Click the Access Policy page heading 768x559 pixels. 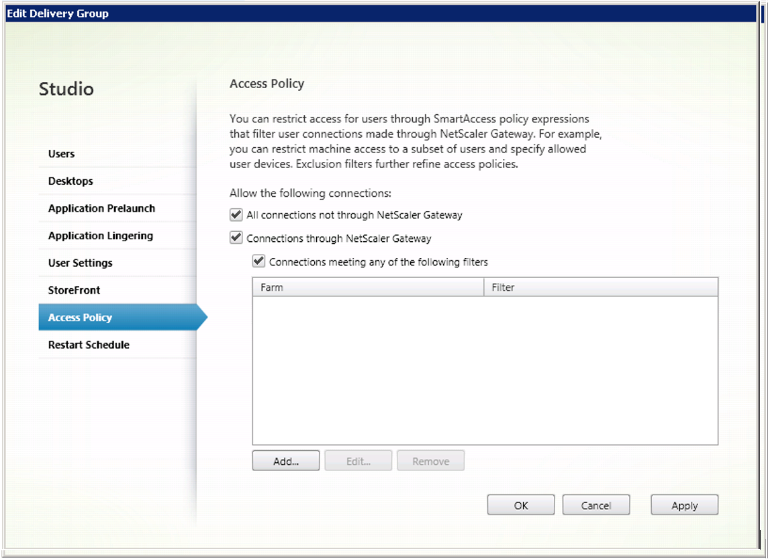(267, 84)
